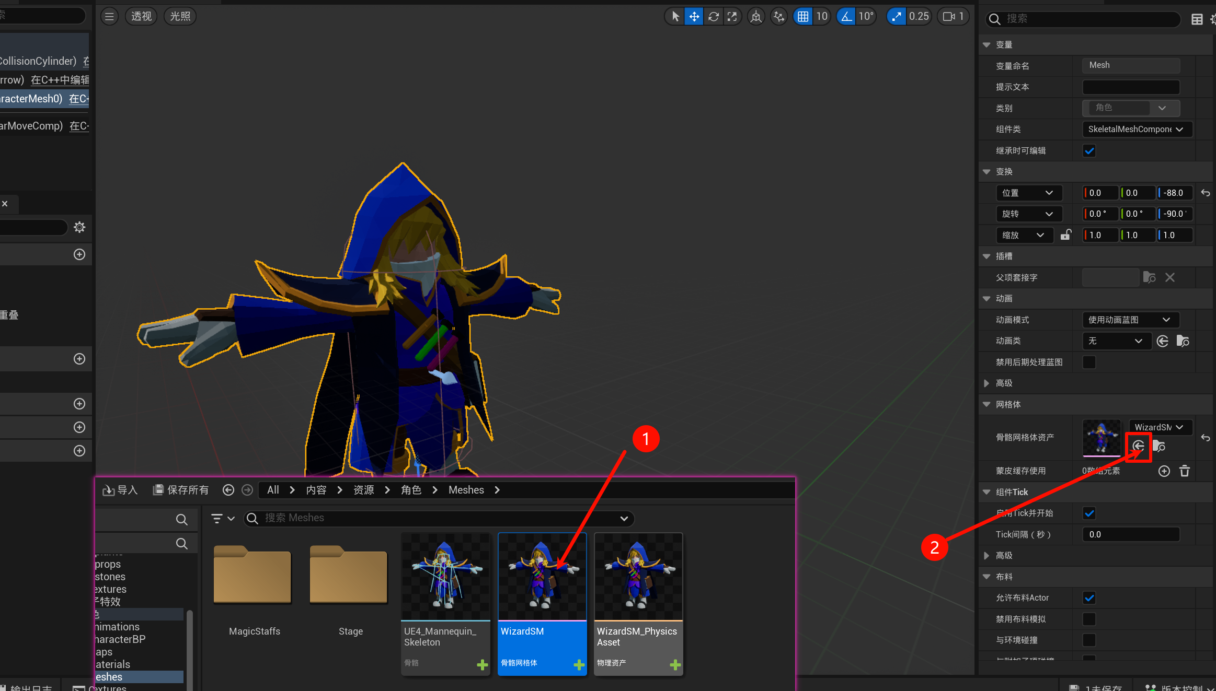Click the scale lock icon
1216x691 pixels.
tap(1065, 235)
